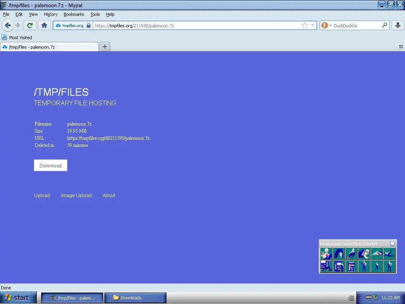405x304 pixels.
Task: Reload the page with the green refresh icon
Action: point(30,25)
